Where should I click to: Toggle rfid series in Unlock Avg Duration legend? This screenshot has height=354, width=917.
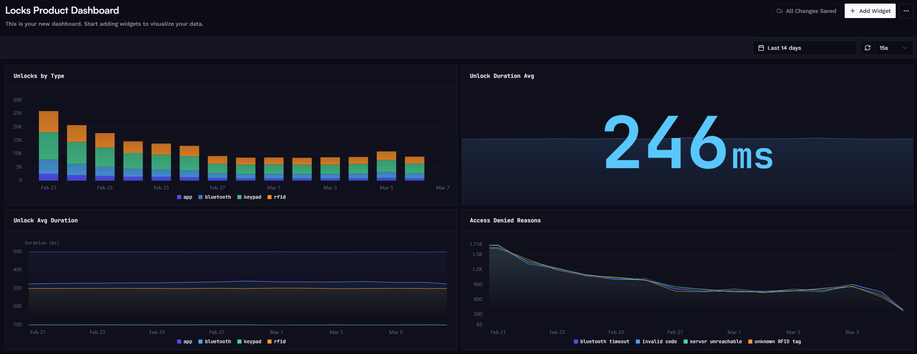277,342
